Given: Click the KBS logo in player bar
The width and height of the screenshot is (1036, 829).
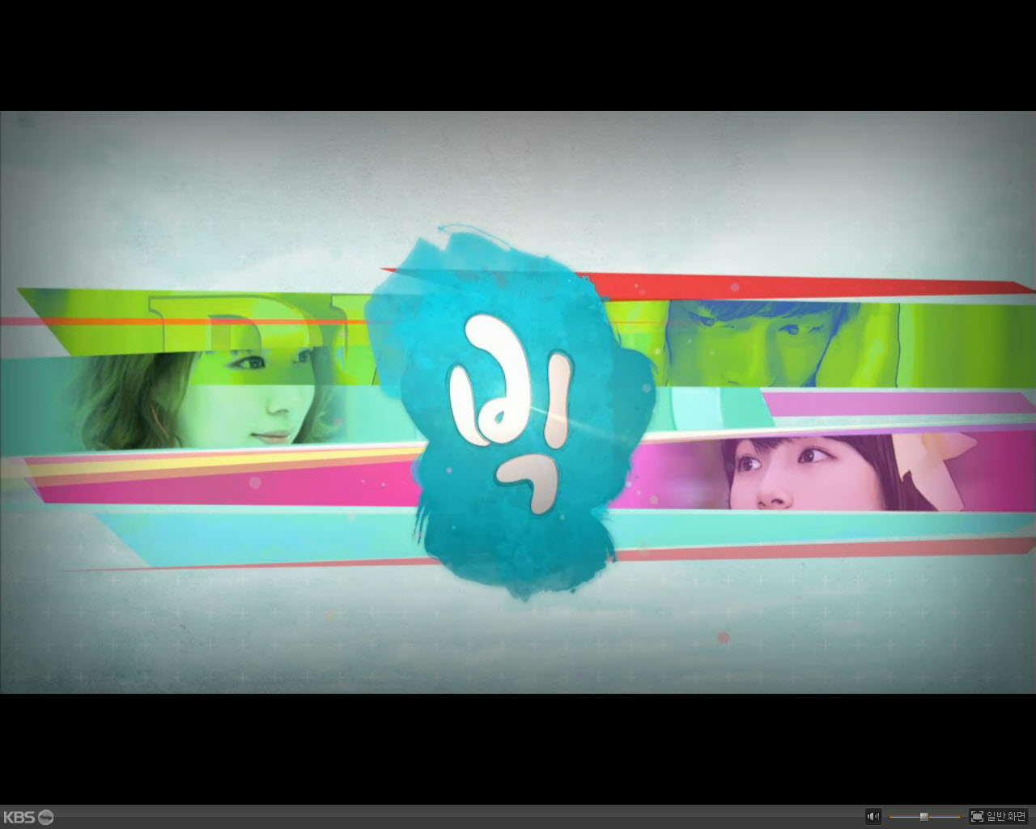Looking at the screenshot, I should pyautogui.click(x=28, y=817).
